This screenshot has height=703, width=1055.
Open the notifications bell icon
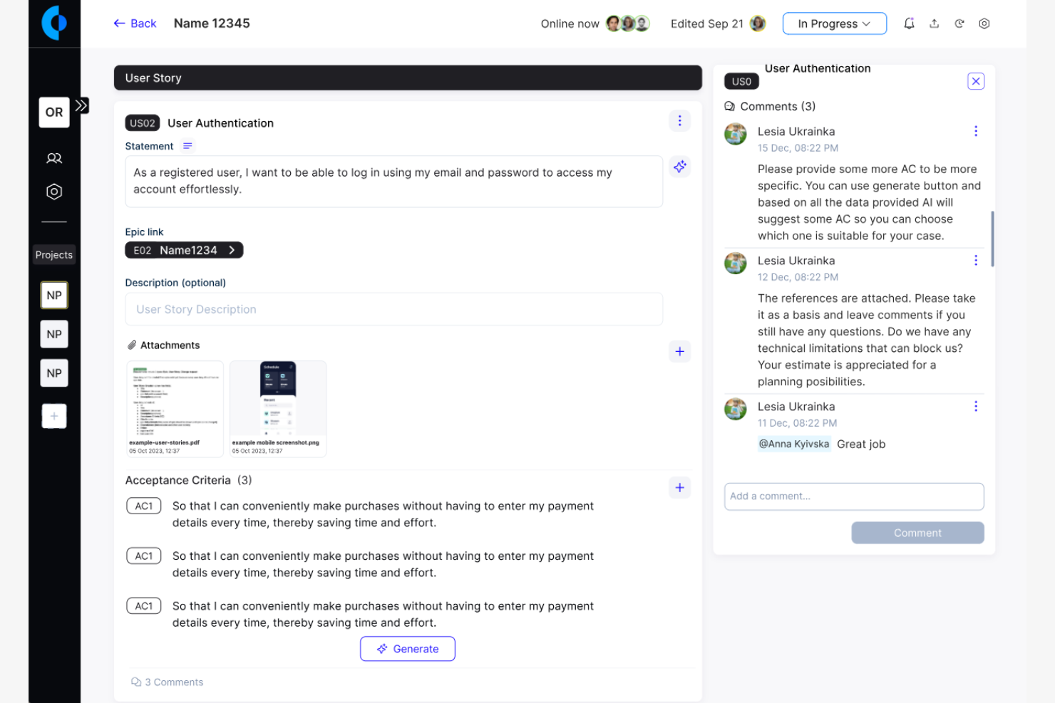(x=909, y=24)
